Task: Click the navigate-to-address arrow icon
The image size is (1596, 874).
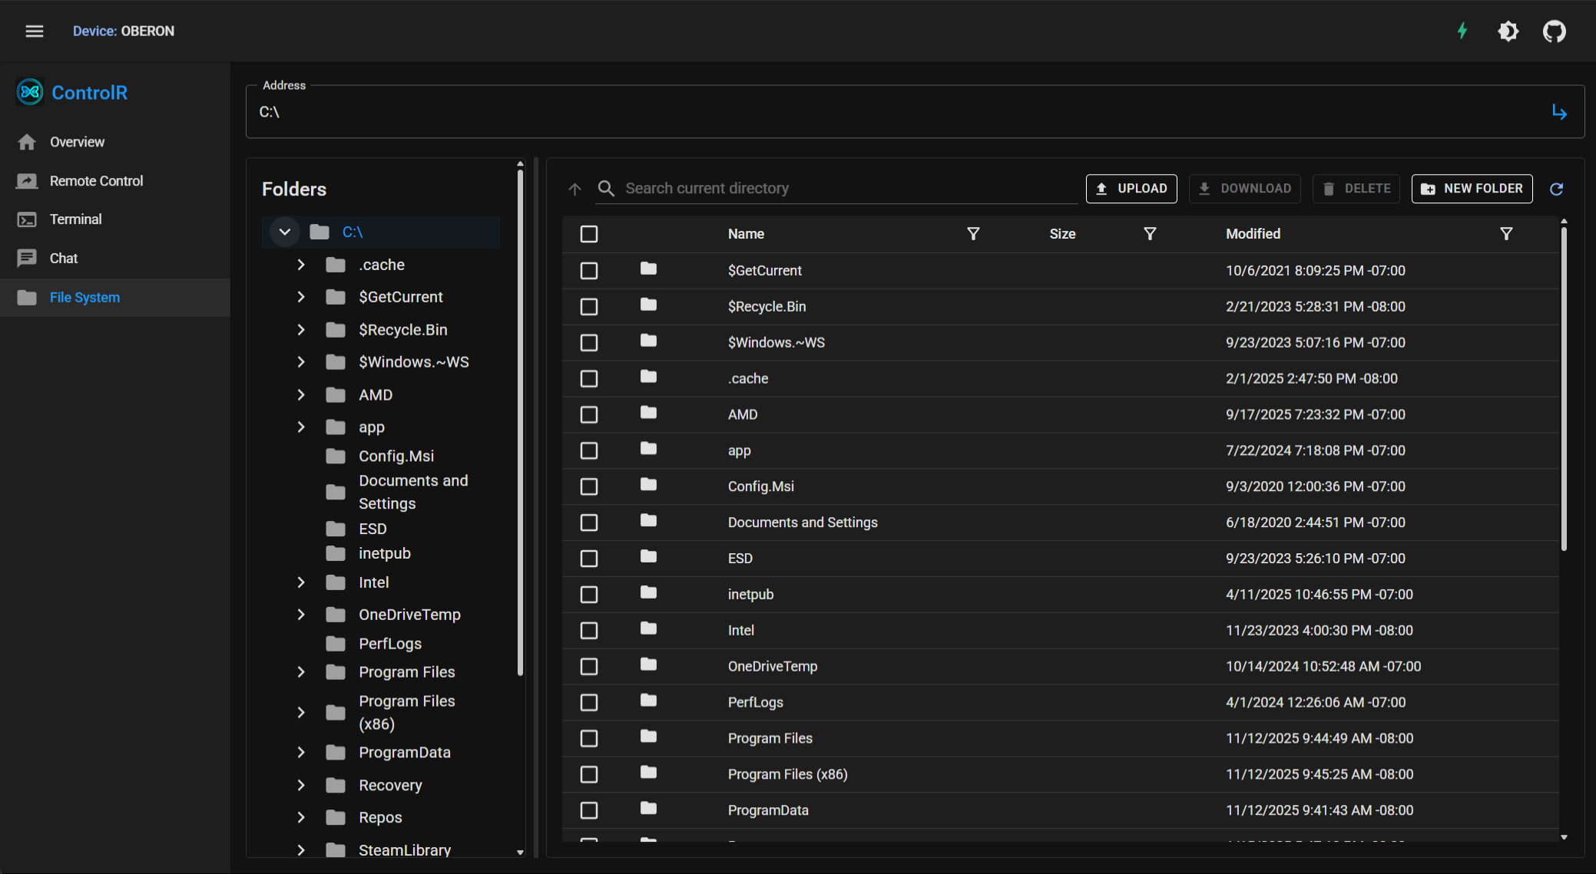Action: click(1559, 112)
